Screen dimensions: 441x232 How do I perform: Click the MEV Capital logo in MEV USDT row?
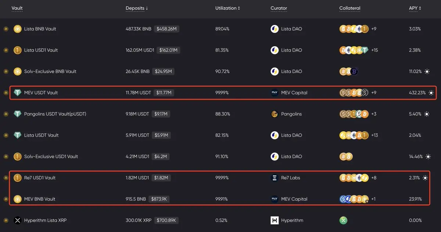275,93
